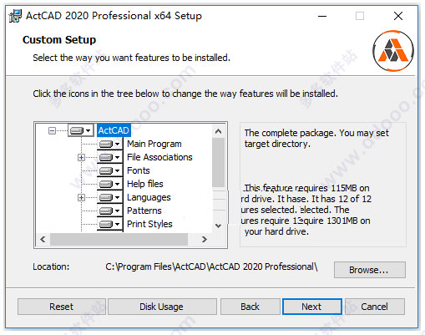Click the Reset button
The width and height of the screenshot is (425, 335).
click(62, 307)
